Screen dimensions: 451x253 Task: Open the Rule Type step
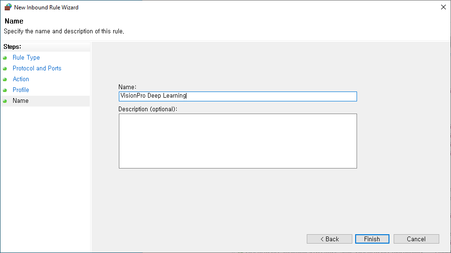(26, 58)
